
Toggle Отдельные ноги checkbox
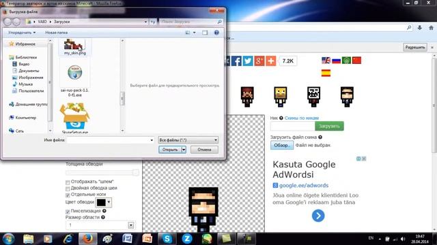pyautogui.click(x=68, y=195)
